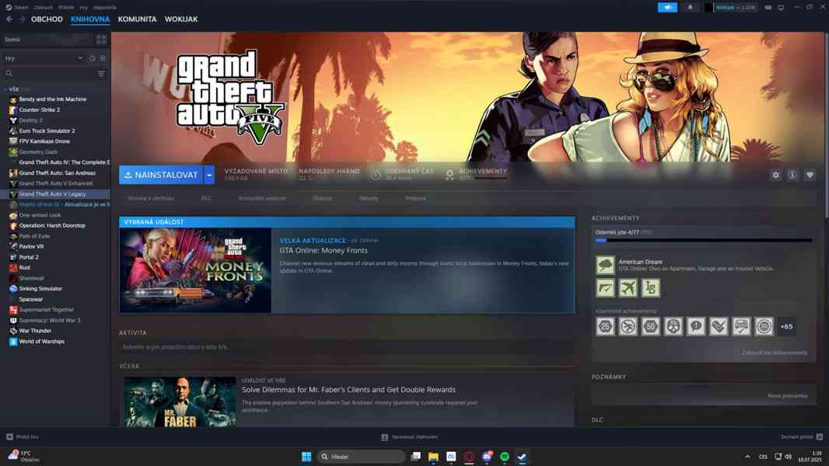
Task: Toggle library grid view icon next to Domů
Action: 101,40
